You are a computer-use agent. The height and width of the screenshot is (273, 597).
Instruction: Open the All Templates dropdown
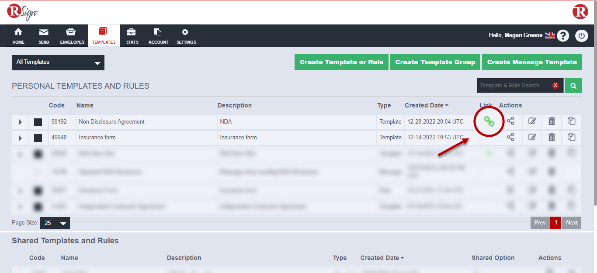58,62
